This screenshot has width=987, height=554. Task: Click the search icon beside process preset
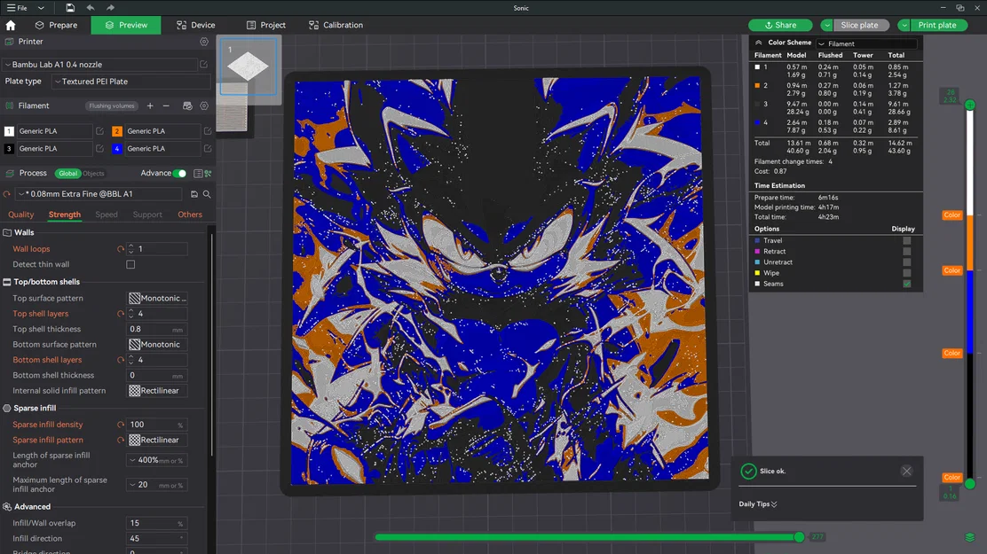coord(206,193)
